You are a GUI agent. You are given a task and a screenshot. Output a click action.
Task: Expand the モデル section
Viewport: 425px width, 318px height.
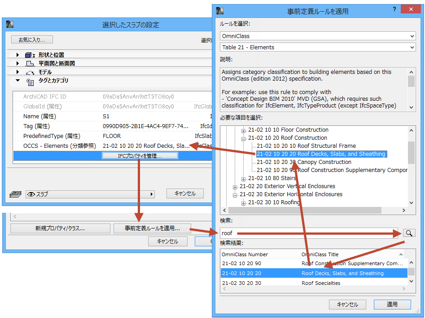click(18, 72)
